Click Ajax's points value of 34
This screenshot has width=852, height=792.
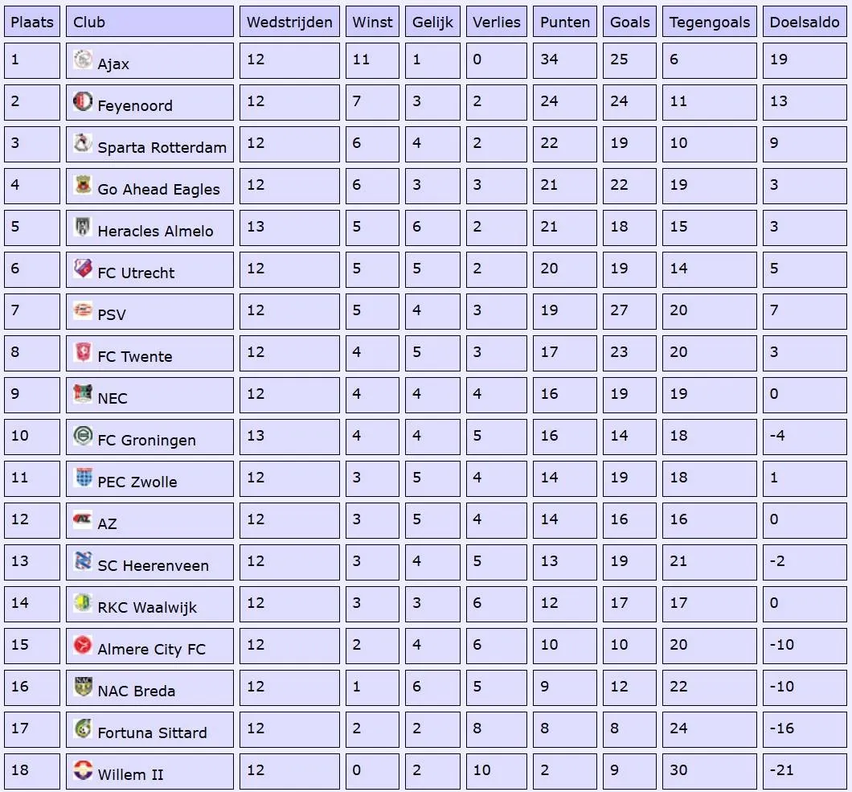(x=550, y=60)
